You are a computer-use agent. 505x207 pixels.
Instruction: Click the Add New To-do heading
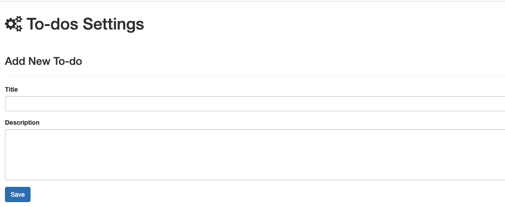[x=44, y=61]
